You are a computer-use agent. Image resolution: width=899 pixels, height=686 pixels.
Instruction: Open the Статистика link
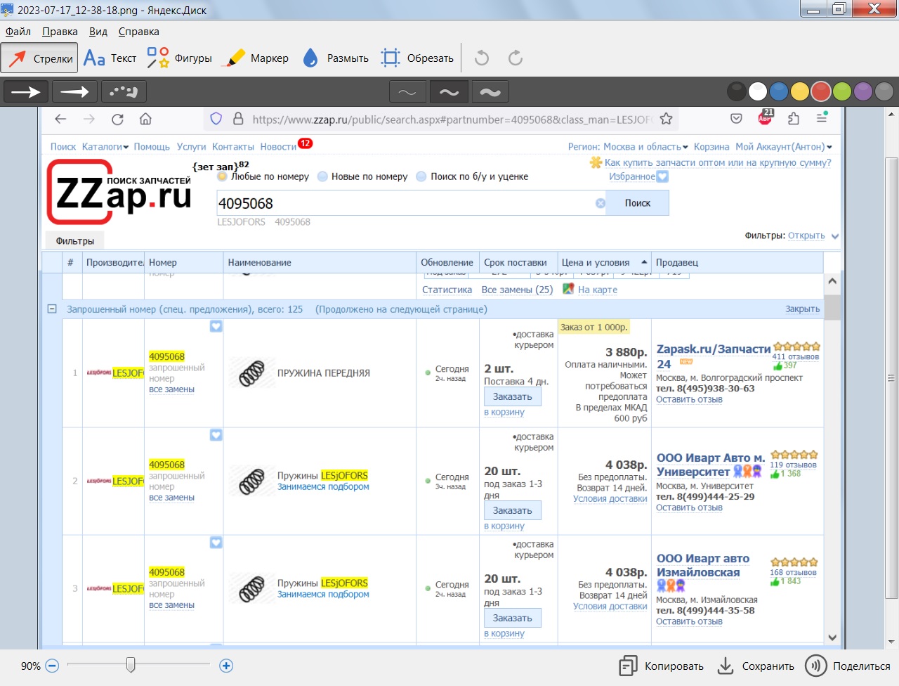(447, 290)
